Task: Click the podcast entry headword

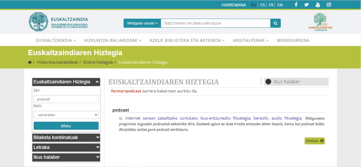Action: pyautogui.click(x=121, y=110)
